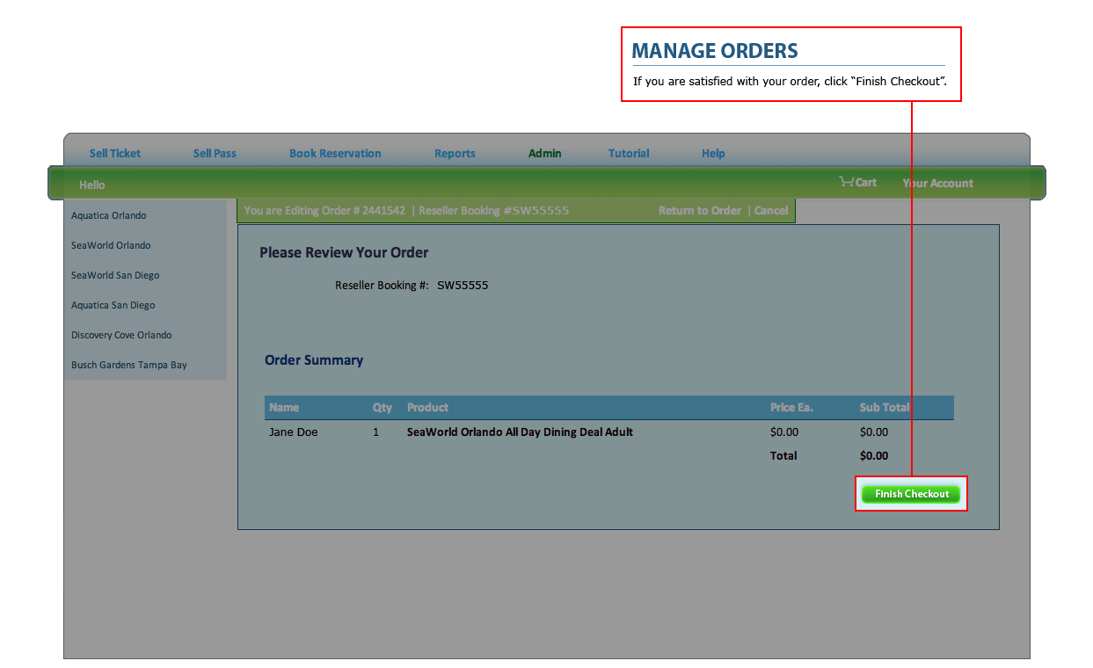Click the bold Total label
The image size is (1093, 668).
(783, 455)
